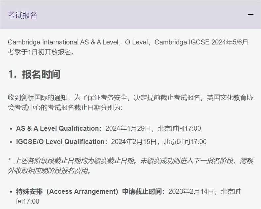261x209 pixels.
Task: Click the bullet point before IGCSE/O Level
Action: (x=11, y=142)
